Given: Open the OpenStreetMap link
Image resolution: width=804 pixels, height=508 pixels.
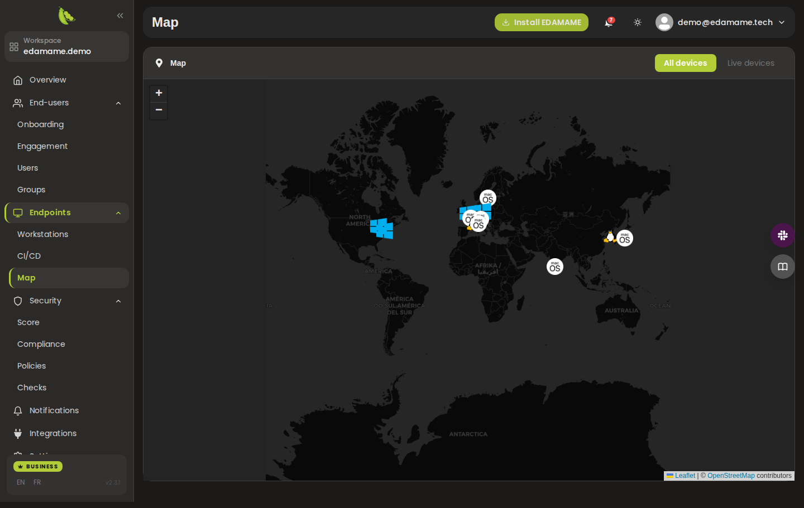Looking at the screenshot, I should pos(731,476).
